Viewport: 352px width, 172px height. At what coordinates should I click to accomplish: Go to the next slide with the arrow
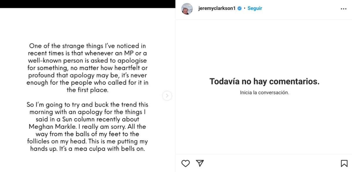point(167,96)
